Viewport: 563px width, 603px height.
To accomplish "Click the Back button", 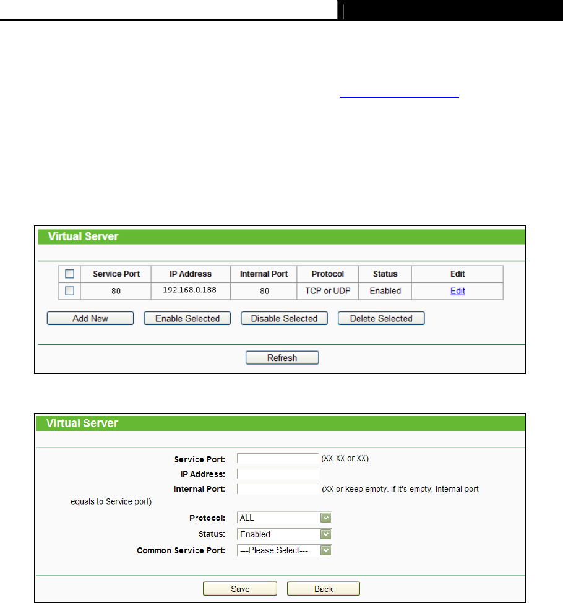I will [x=324, y=589].
